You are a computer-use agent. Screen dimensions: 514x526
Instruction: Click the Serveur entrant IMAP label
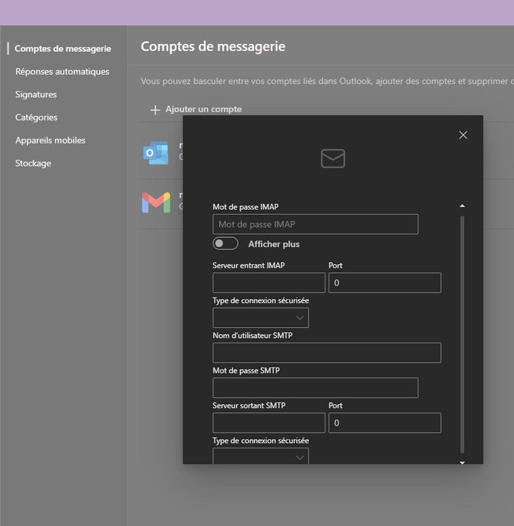[x=248, y=266]
